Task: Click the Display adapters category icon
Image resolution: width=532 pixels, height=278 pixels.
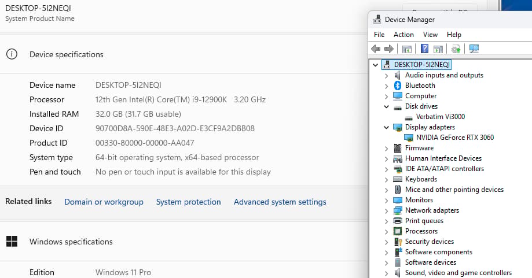Action: pos(398,127)
